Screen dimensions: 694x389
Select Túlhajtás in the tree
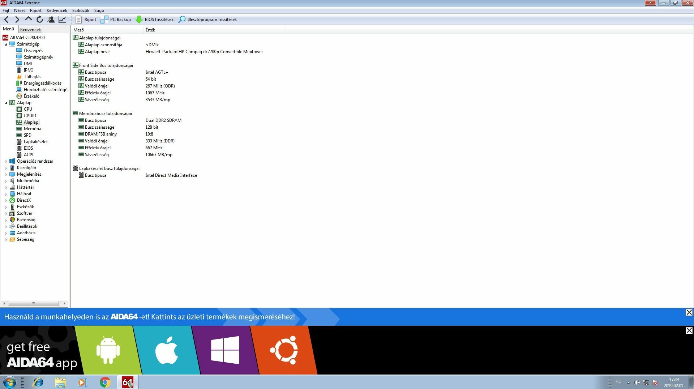33,77
